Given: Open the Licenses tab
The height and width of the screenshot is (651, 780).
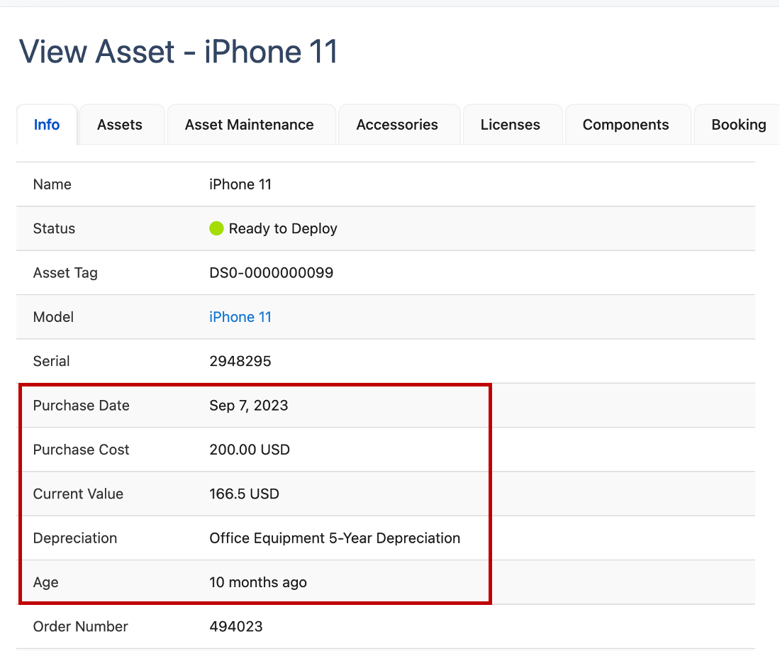Looking at the screenshot, I should point(510,125).
